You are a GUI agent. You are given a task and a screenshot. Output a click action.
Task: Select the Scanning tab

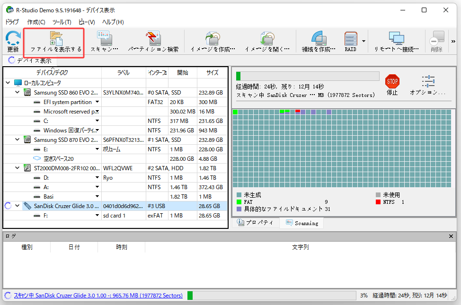coord(301,223)
